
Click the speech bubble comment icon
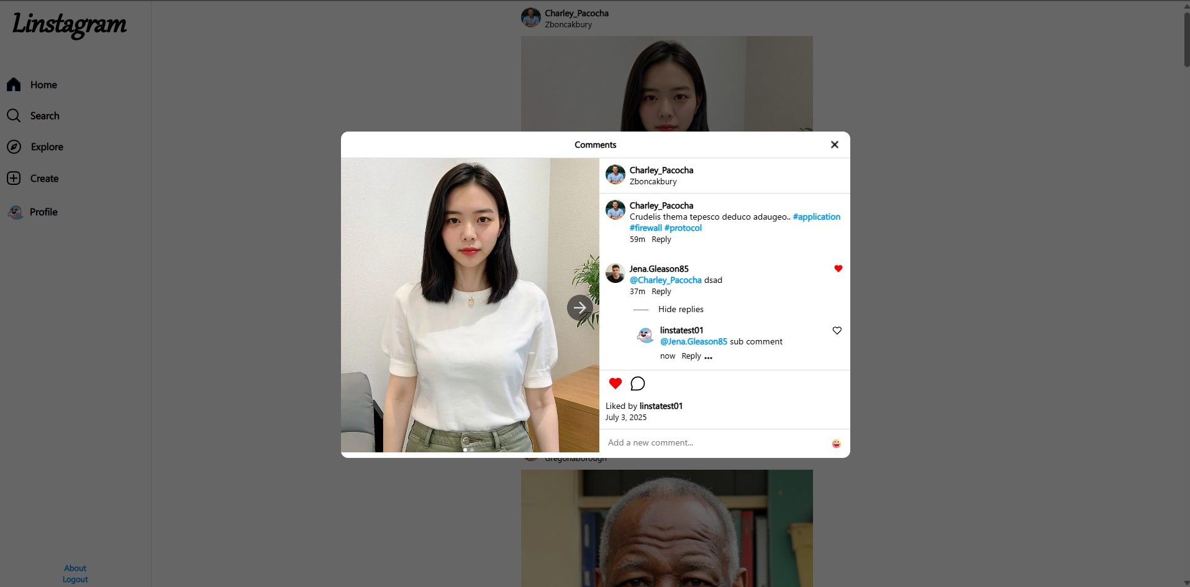pos(637,384)
